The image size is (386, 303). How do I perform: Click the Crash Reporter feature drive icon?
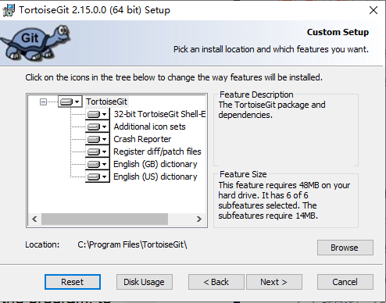94,139
